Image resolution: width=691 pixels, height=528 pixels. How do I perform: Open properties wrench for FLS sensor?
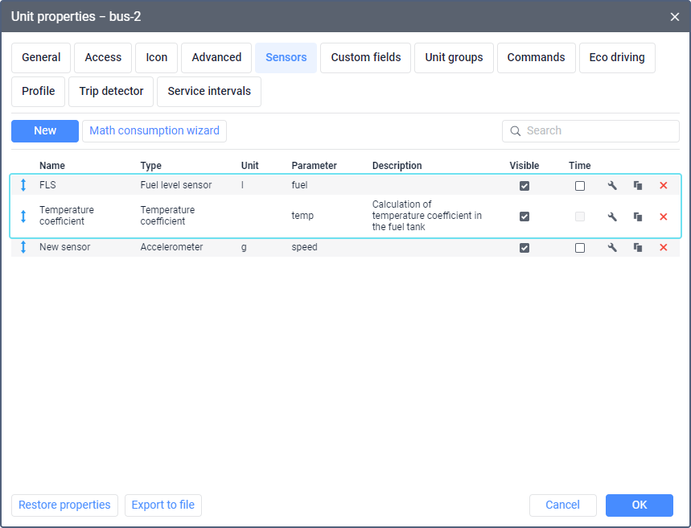612,186
